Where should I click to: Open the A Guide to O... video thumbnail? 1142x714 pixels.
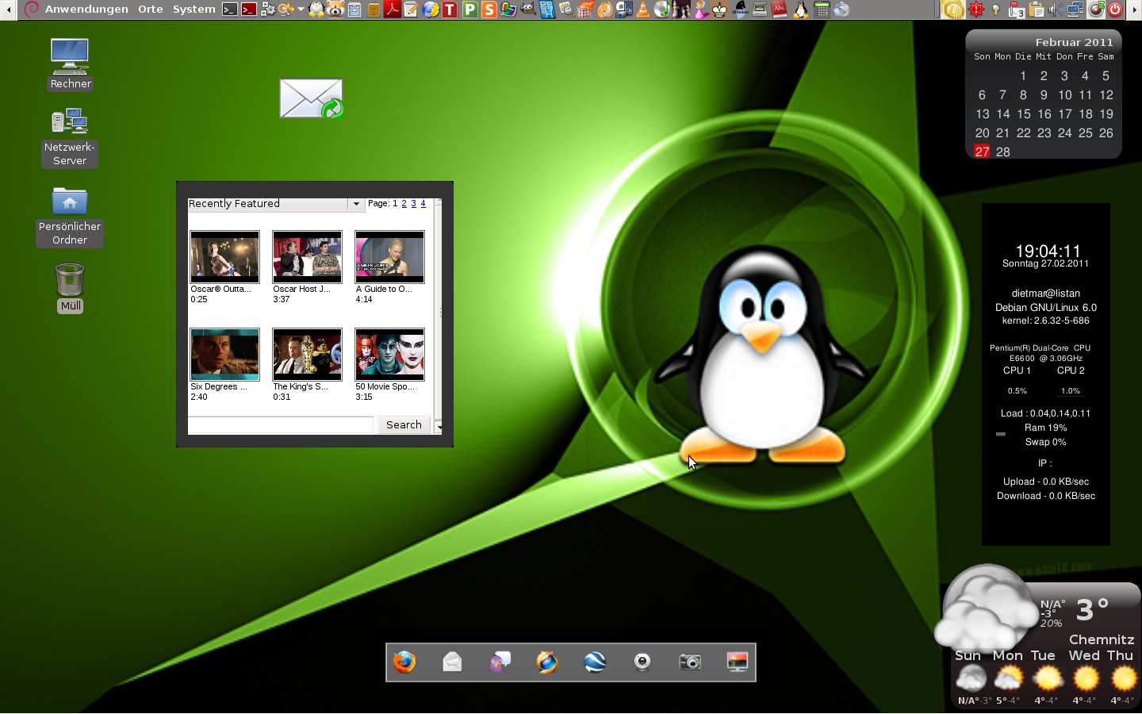pyautogui.click(x=389, y=257)
